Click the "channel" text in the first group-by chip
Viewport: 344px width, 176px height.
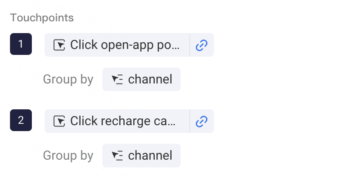point(150,79)
